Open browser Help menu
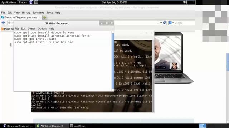This screenshot has width=229, height=128. [x=58, y=13]
